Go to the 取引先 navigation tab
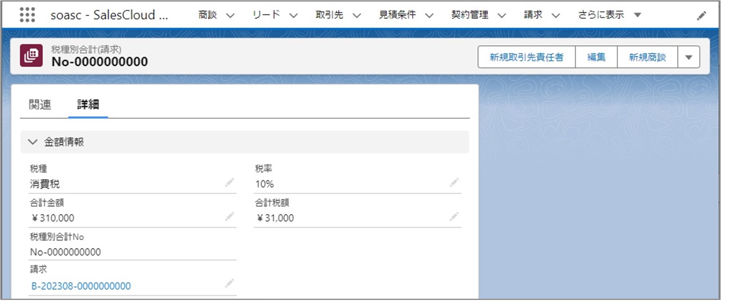 point(329,15)
